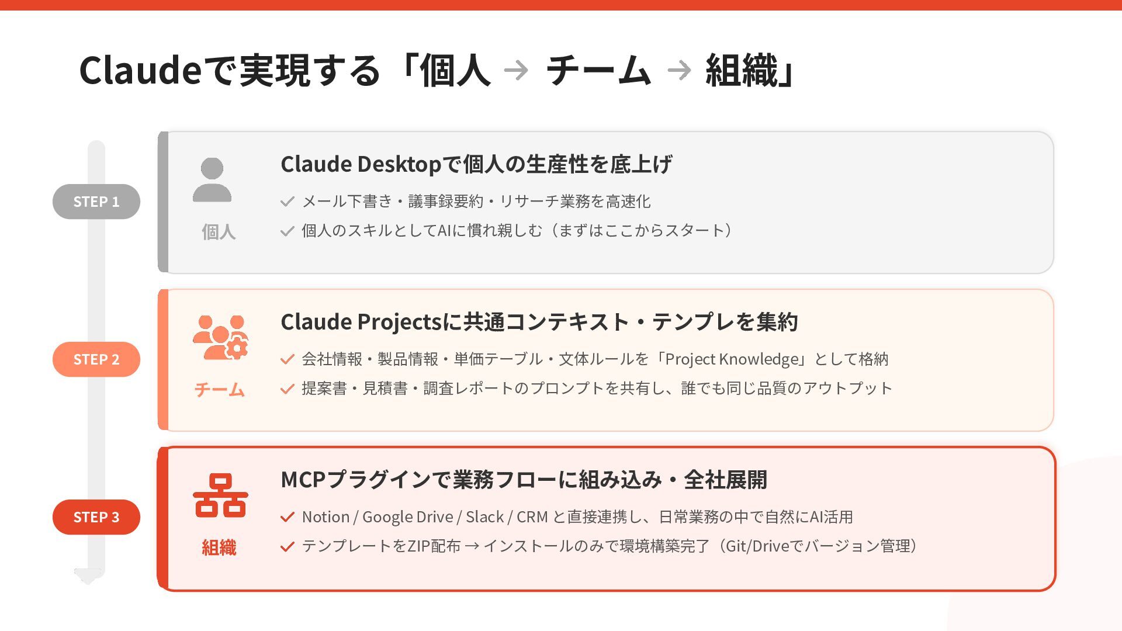Click the Claude Desktop heading in step one
The image size is (1122, 631).
476,164
